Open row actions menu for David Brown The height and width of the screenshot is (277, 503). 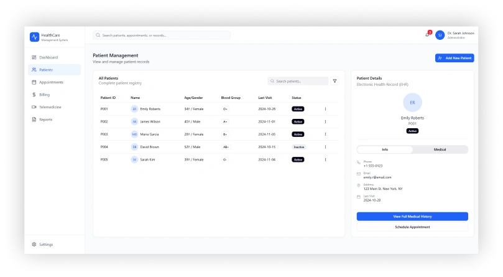pos(325,147)
